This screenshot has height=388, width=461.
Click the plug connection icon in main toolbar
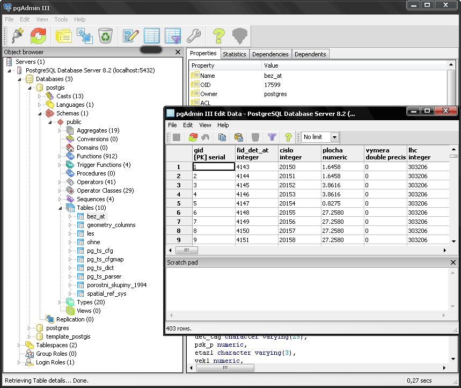(x=17, y=35)
